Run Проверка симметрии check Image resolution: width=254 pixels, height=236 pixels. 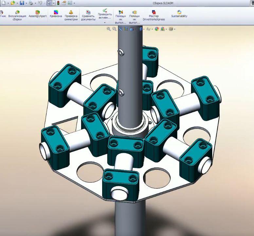tap(71, 15)
